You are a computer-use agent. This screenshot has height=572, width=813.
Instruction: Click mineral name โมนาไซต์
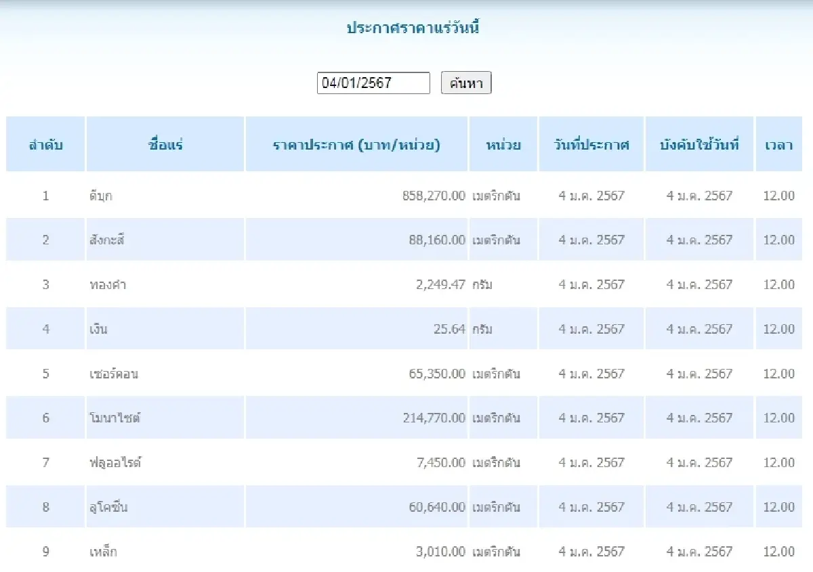(114, 418)
